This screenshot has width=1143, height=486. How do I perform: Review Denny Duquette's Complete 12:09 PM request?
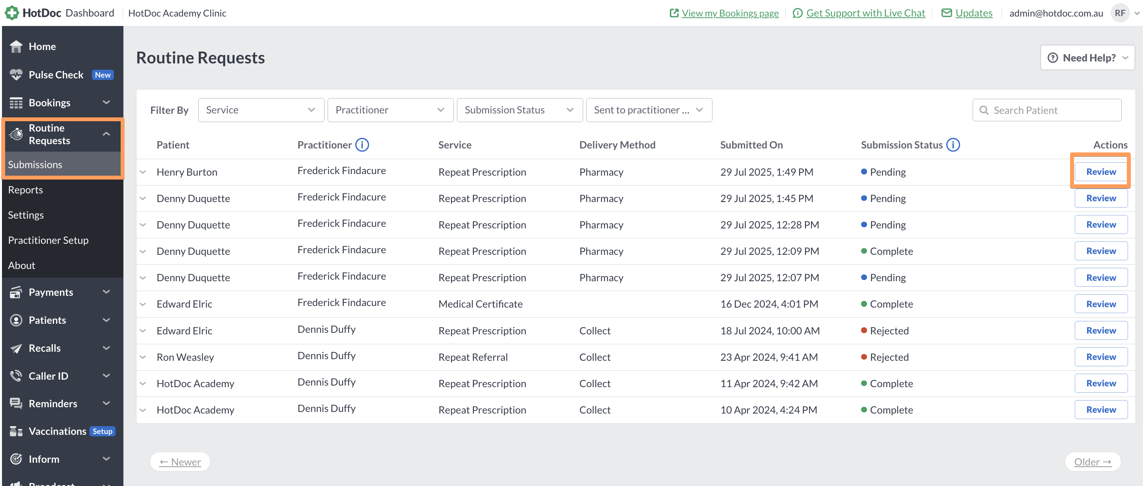(x=1101, y=251)
